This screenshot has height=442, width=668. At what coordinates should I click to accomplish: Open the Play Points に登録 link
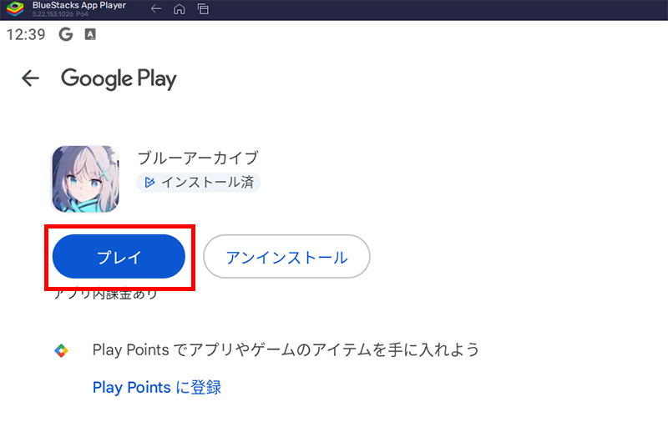[156, 388]
